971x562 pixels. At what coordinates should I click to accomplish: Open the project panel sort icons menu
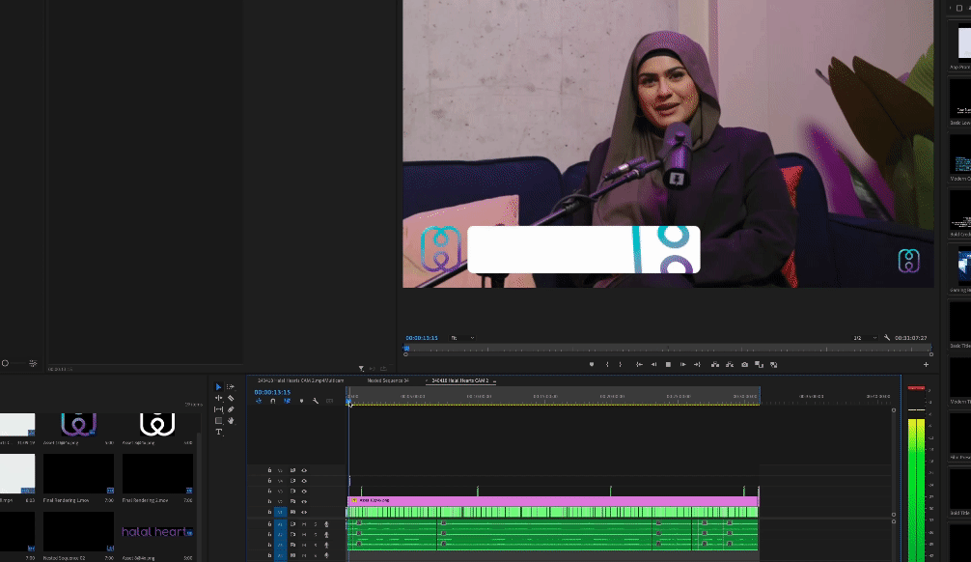[x=33, y=363]
